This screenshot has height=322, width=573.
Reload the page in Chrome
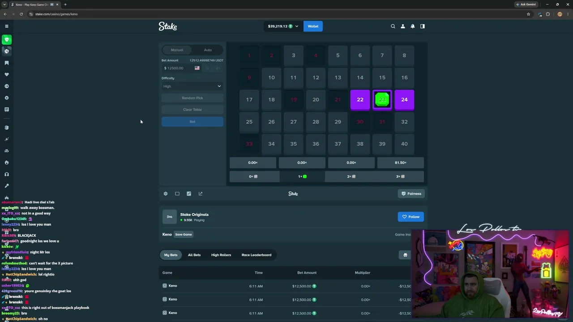pos(21,14)
